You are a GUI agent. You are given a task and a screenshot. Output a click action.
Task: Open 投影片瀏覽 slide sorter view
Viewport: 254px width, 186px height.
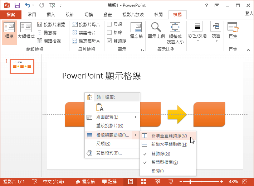pyautogui.click(x=51, y=24)
